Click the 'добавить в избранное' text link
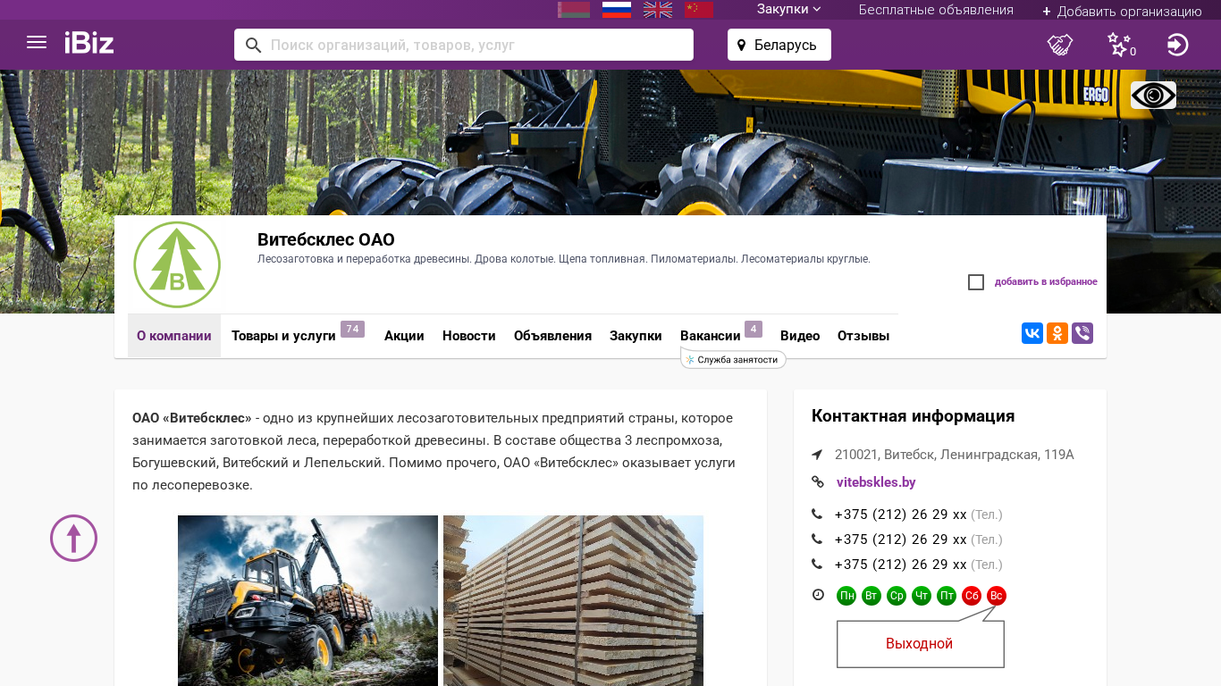 [1046, 282]
